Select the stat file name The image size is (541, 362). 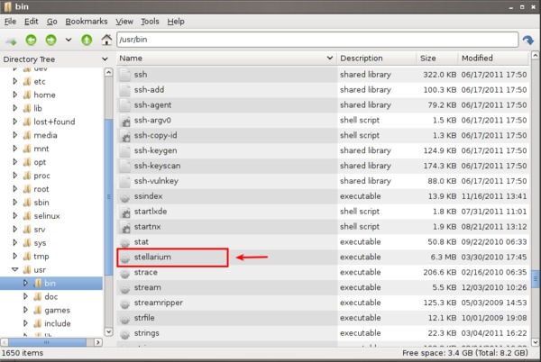click(142, 242)
